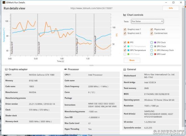This screenshot has height=136, width=186.
Task: Click the splitter grip below the chart
Action: (x=91, y=65)
